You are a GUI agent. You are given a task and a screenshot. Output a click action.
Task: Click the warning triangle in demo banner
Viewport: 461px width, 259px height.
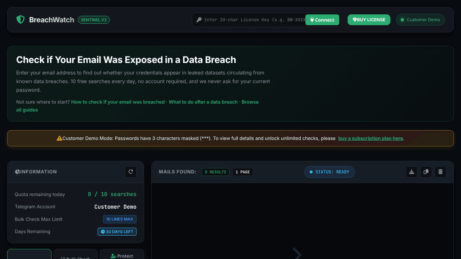pyautogui.click(x=59, y=138)
